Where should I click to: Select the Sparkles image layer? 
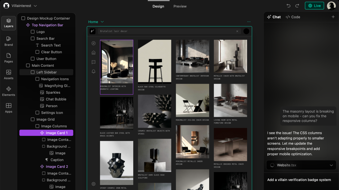[x=50, y=92]
